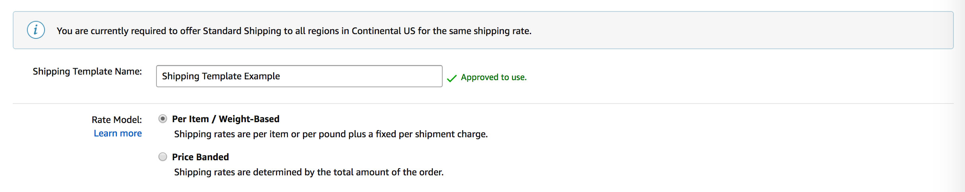965x192 pixels.
Task: Click the 'Shipping Template Example' text in field
Action: 221,76
